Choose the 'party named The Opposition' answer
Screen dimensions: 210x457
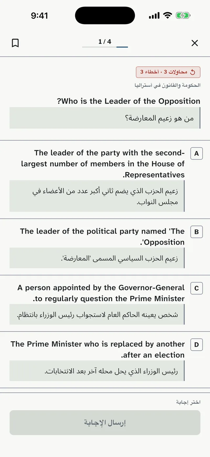coord(102,237)
